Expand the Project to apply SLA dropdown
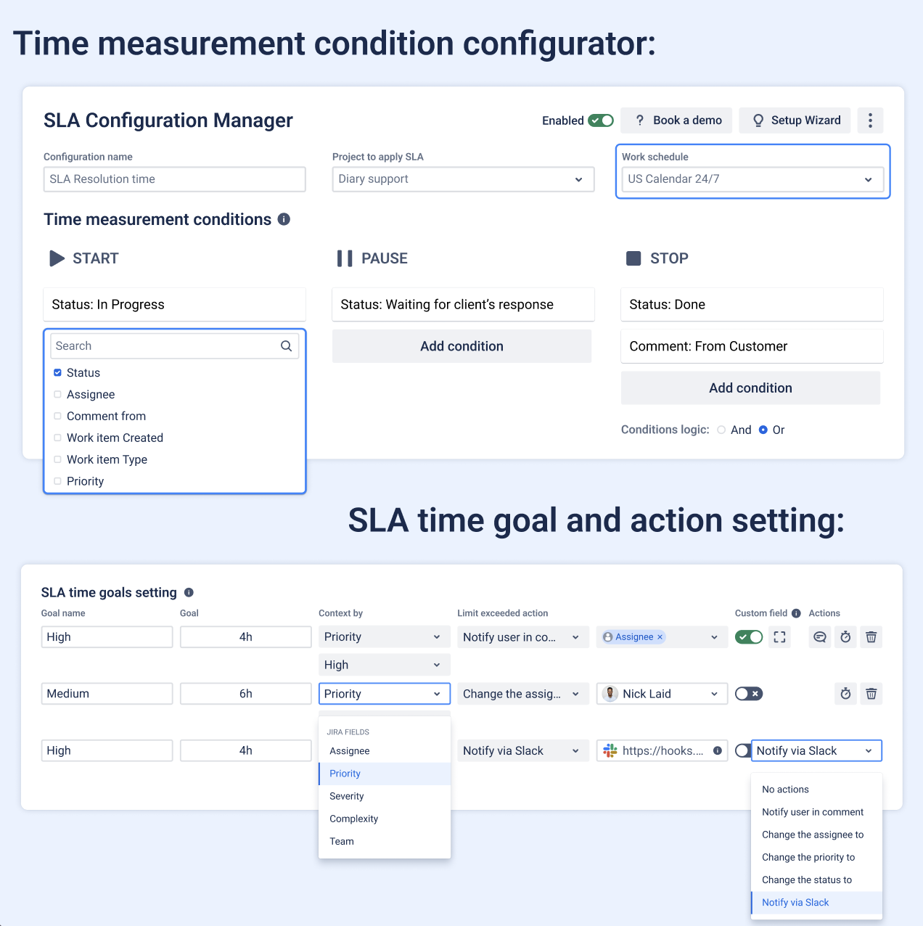Image resolution: width=923 pixels, height=926 pixels. point(463,179)
